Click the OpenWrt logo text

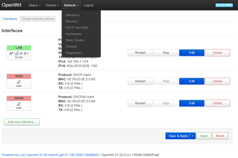pos(12,5)
